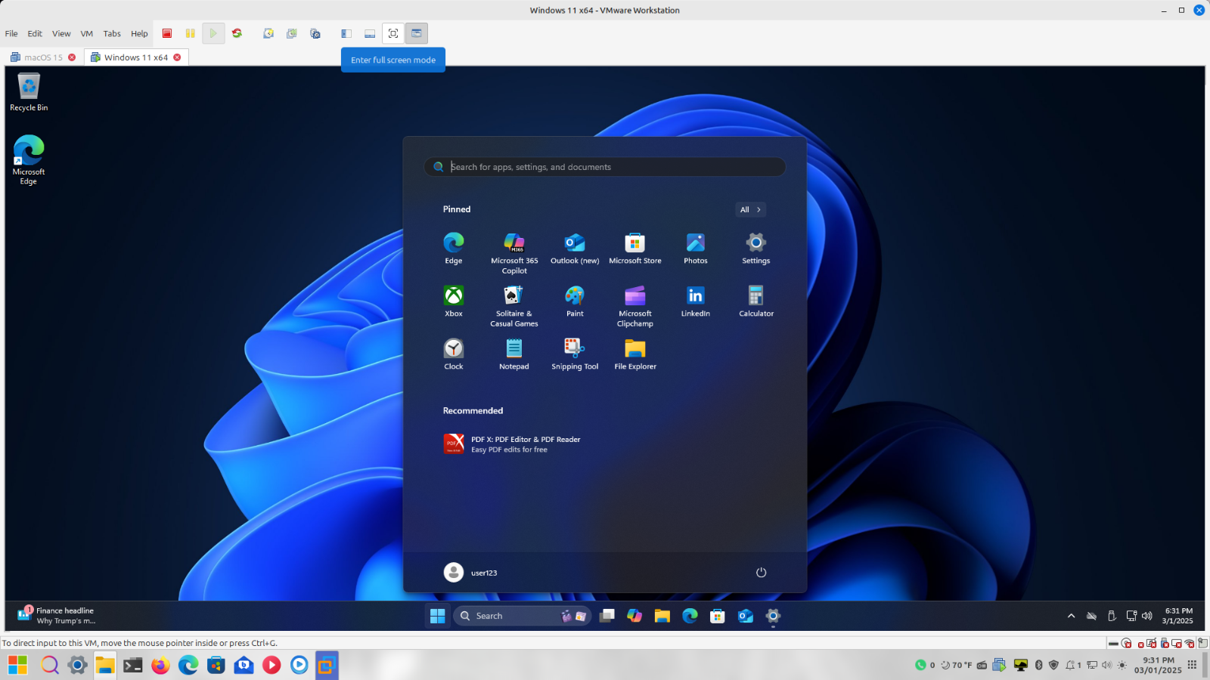This screenshot has height=680, width=1210.
Task: Open Settings from Start menu pinned apps
Action: 756,249
